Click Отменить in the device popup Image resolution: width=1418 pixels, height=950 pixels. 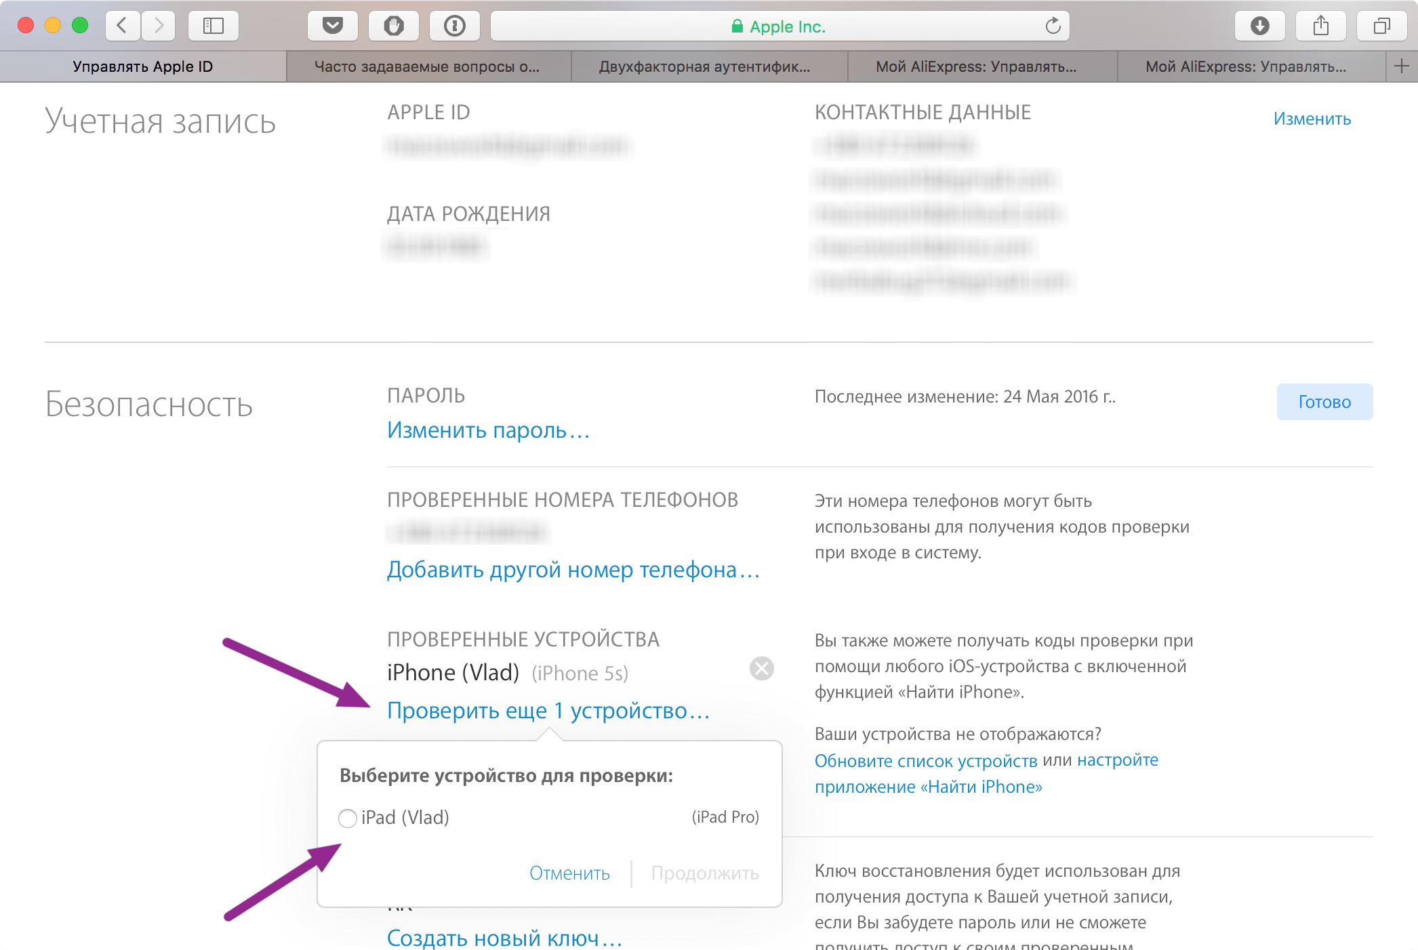tap(569, 873)
